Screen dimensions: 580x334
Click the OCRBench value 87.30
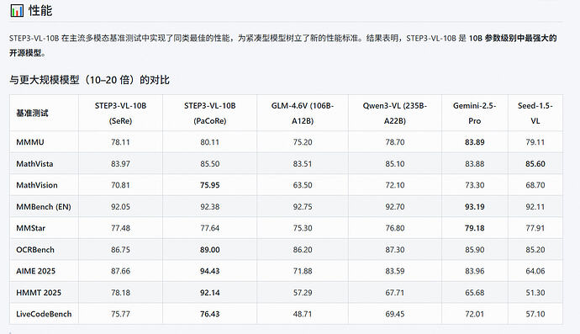click(395, 250)
